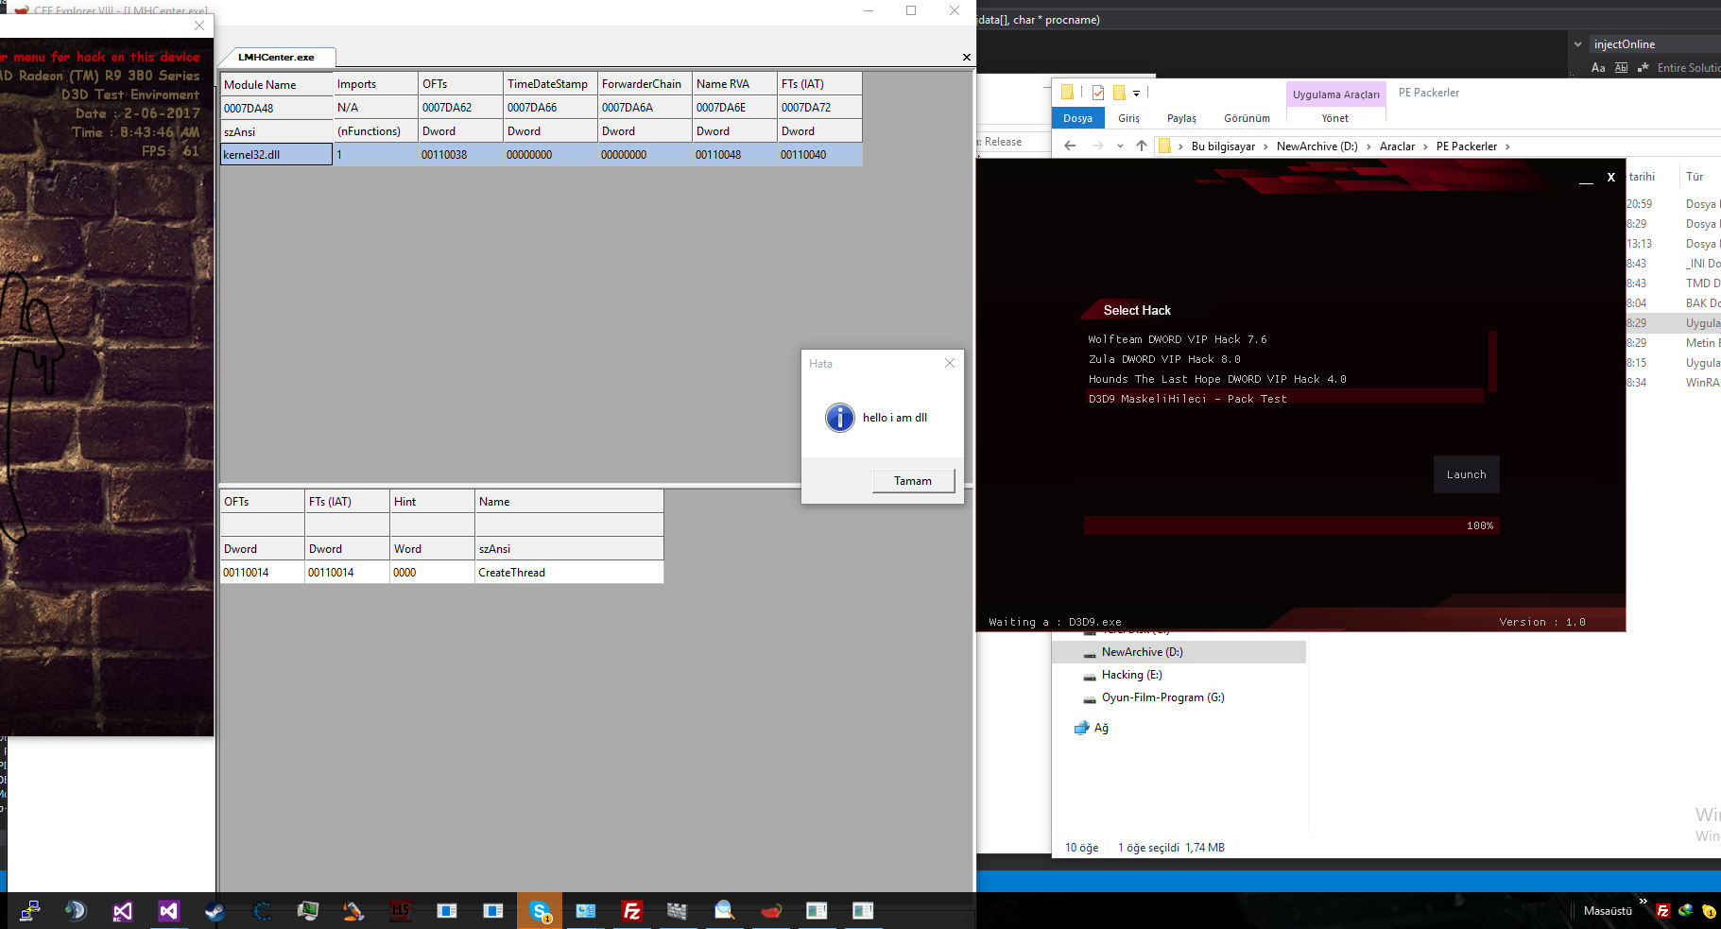Open the green monitor taskbar icon
Viewport: 1721px width, 929px height.
tap(307, 911)
